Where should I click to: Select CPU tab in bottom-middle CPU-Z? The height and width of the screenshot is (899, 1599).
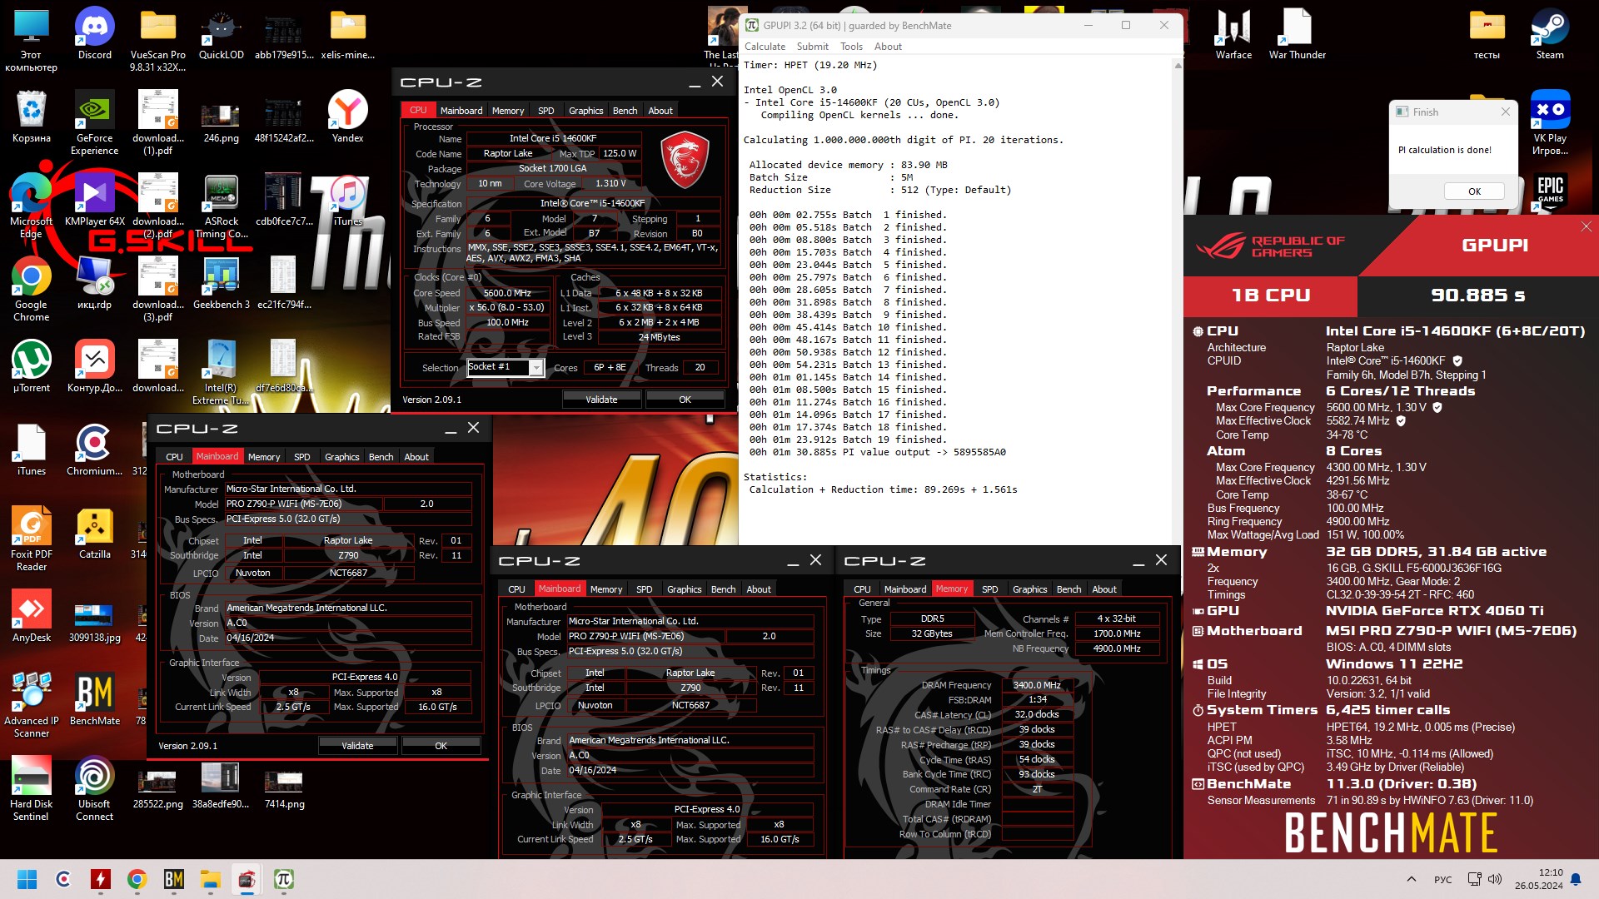point(516,589)
